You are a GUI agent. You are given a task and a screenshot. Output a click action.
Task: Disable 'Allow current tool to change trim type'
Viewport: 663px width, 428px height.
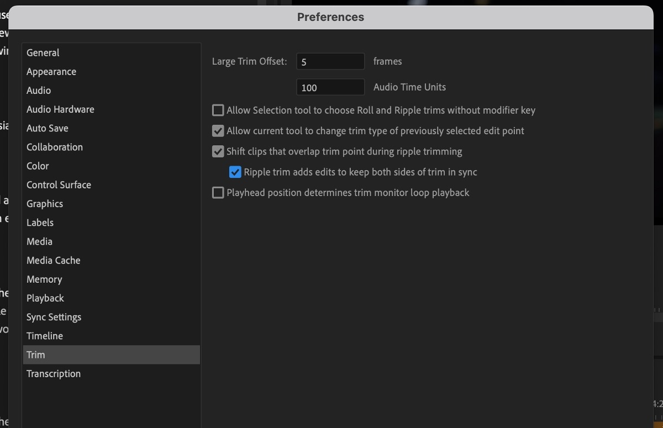point(218,131)
